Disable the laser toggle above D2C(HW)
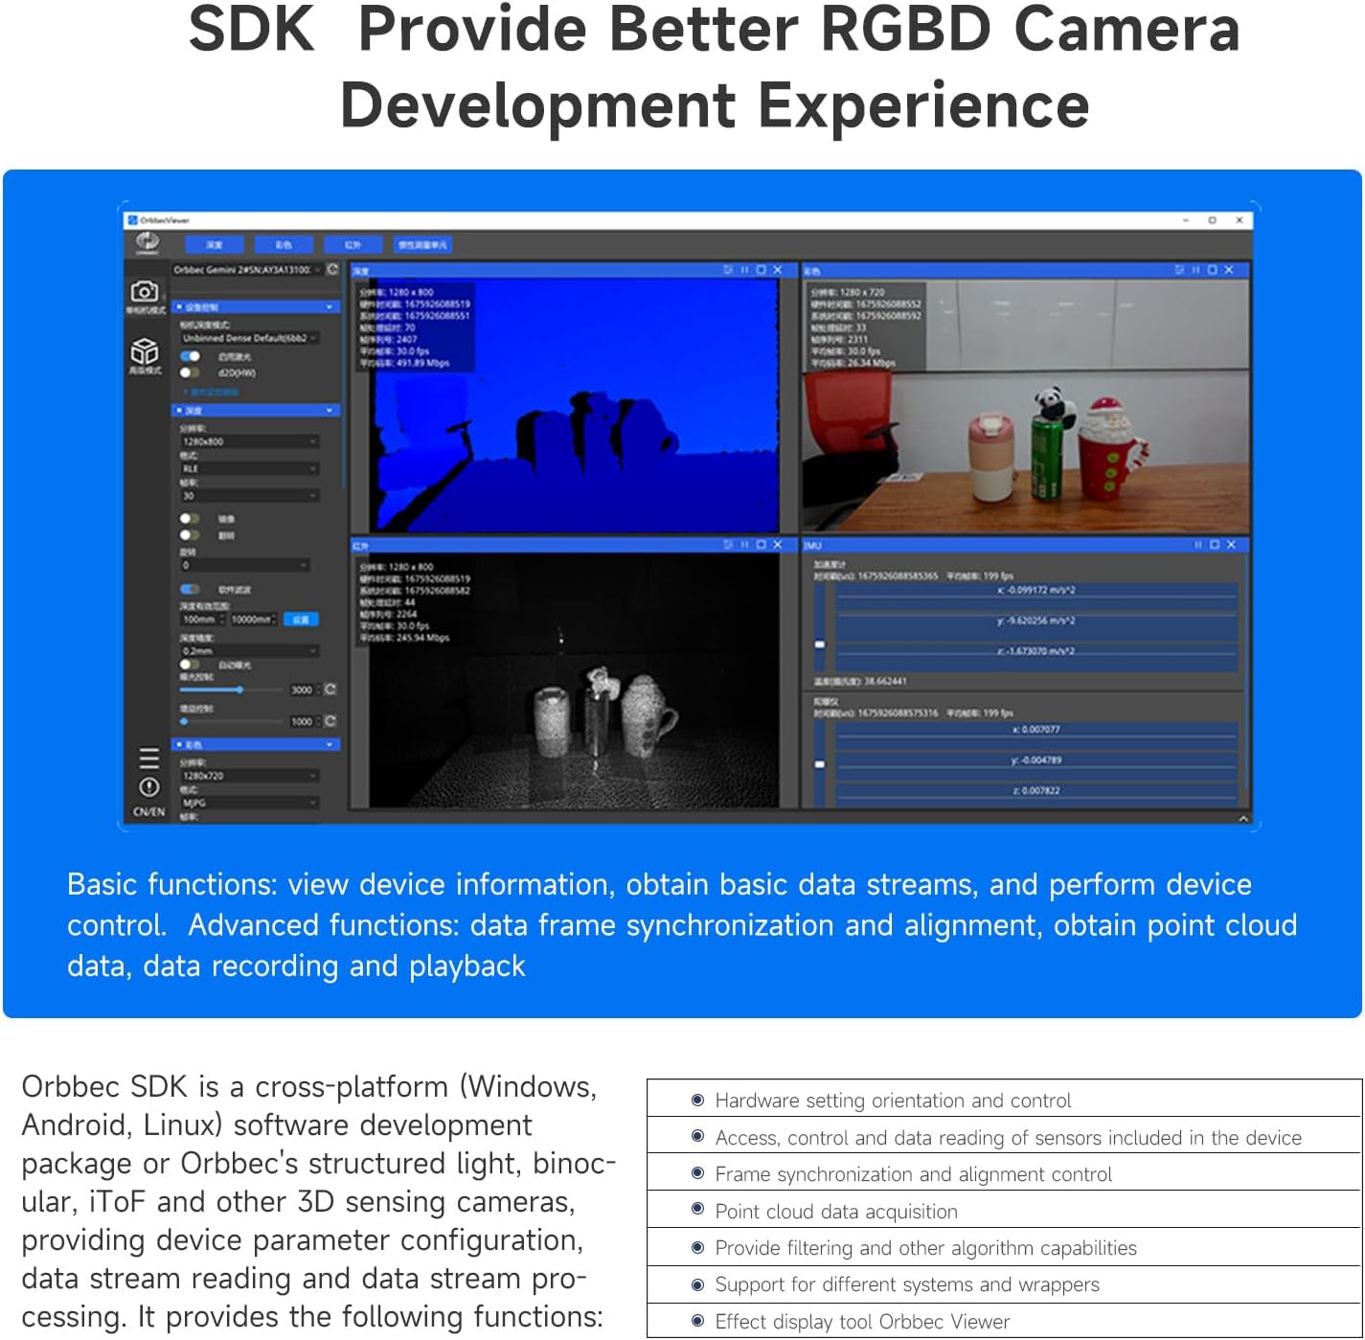Viewport: 1365px width, 1340px height. 190,356
